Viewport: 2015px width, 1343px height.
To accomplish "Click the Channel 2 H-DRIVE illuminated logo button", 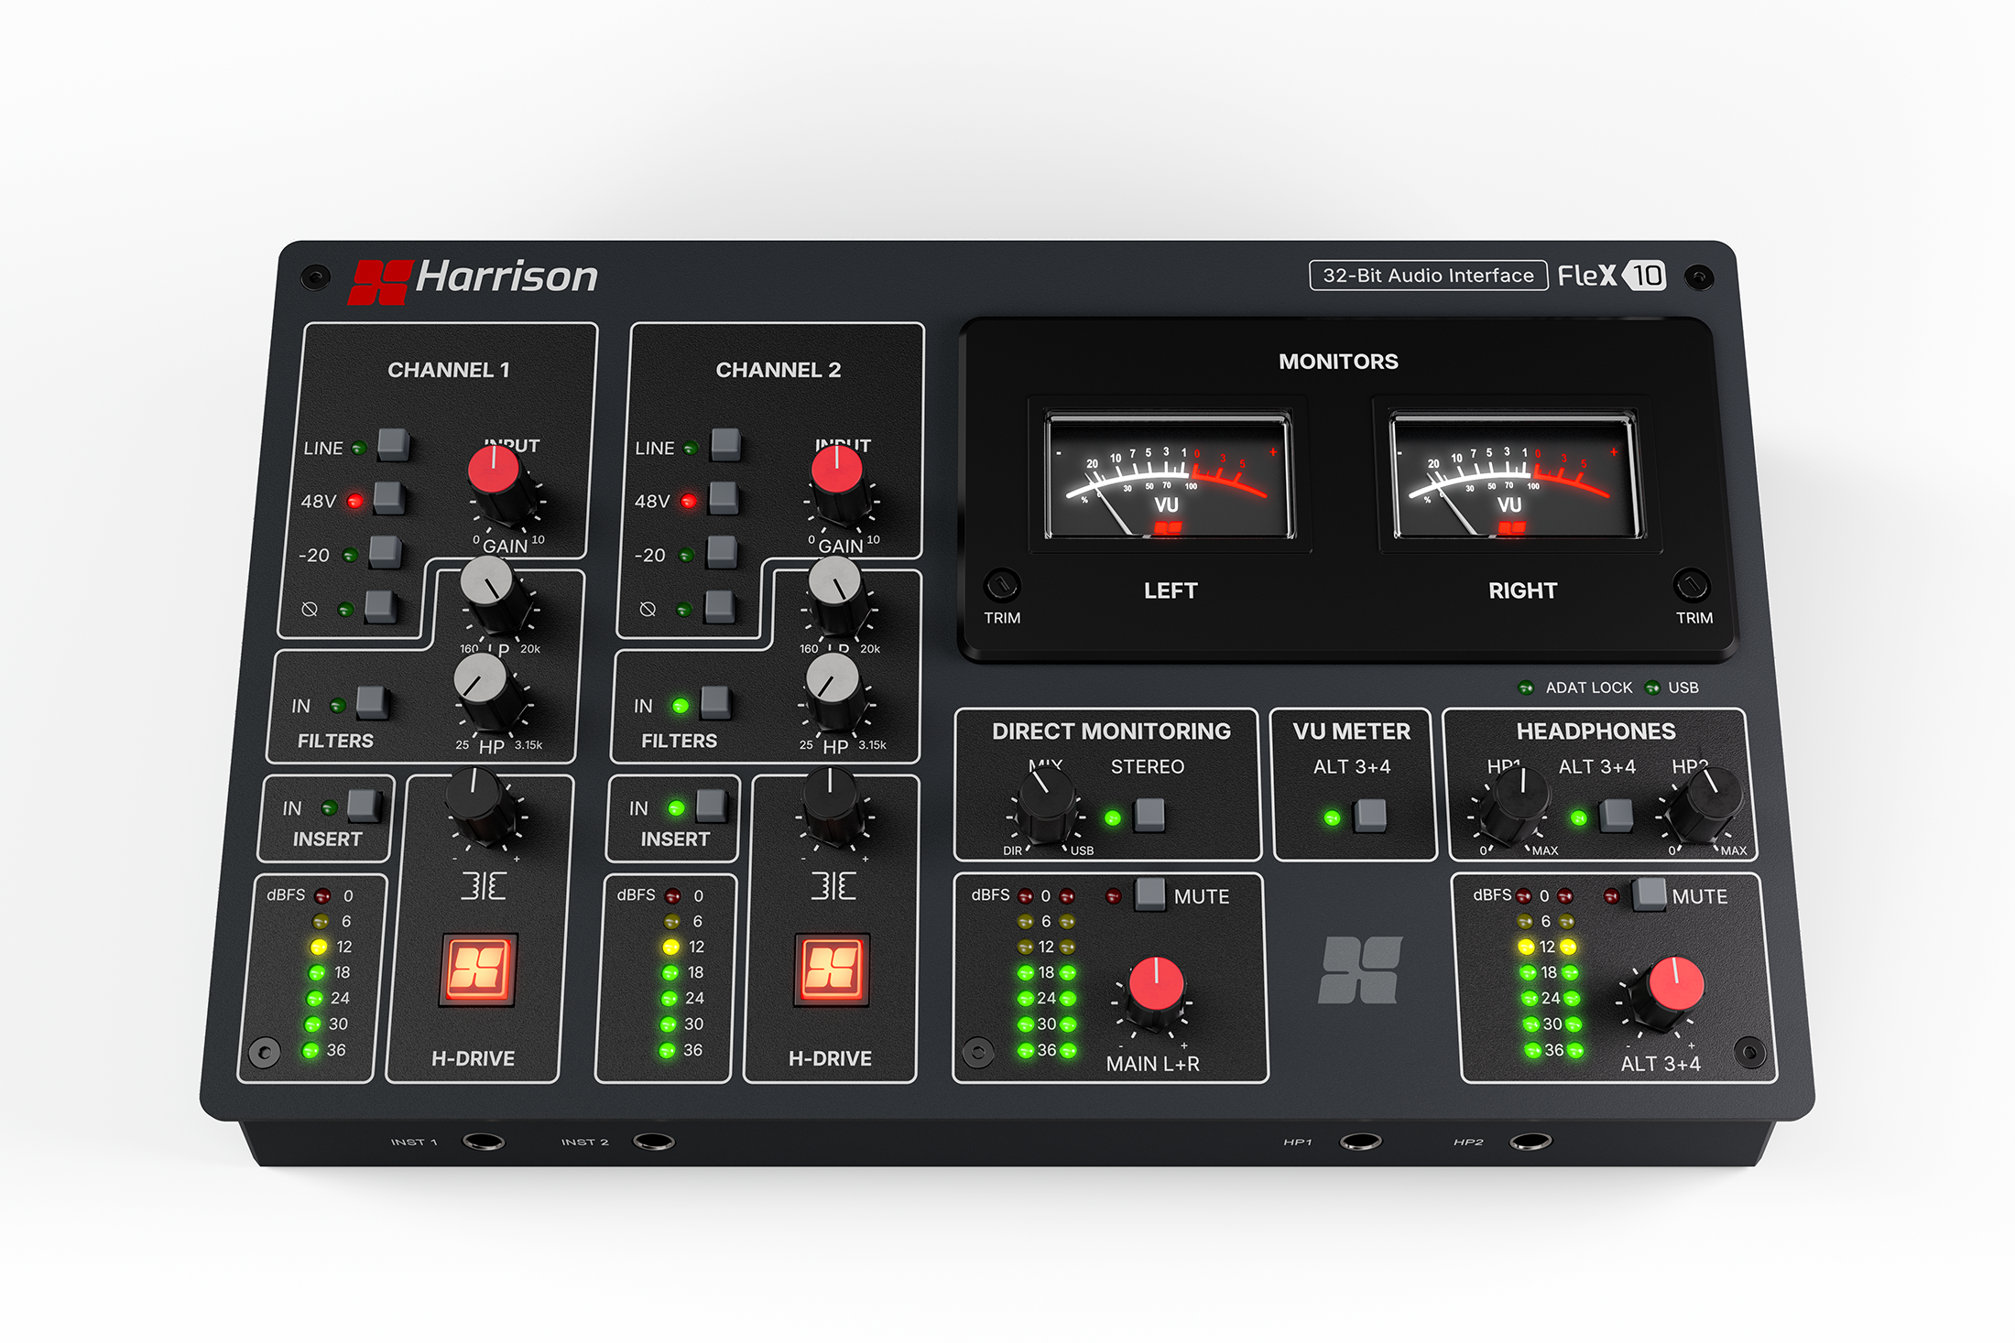I will [x=832, y=969].
